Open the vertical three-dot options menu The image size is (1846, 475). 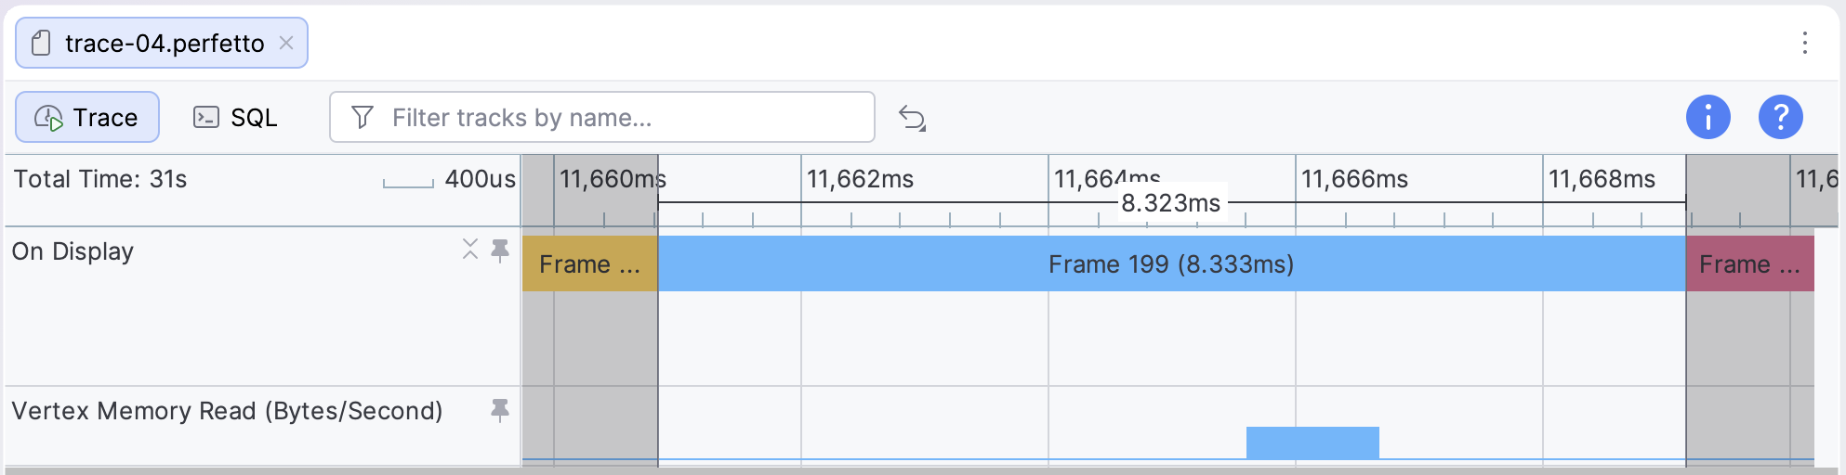(x=1804, y=43)
